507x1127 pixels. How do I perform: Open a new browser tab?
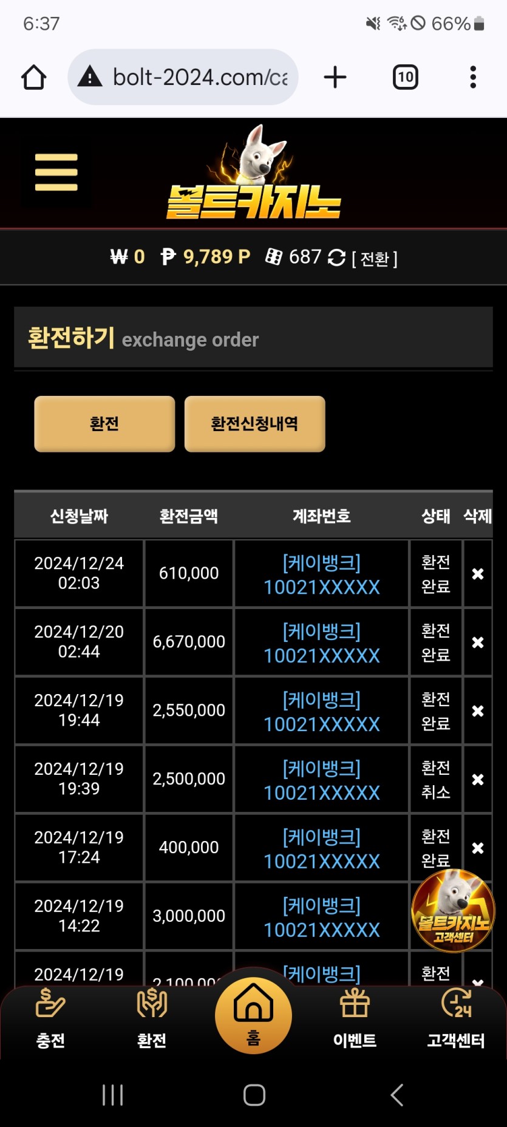pyautogui.click(x=335, y=78)
